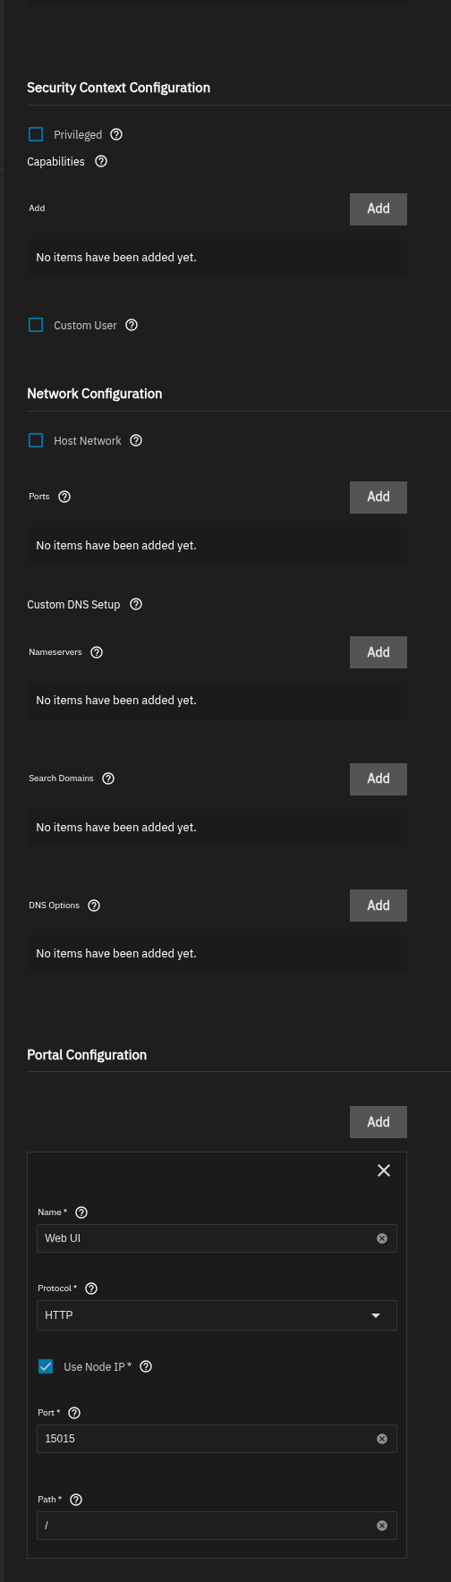Open help for Use Node IP
Image resolution: width=451 pixels, height=1582 pixels.
click(x=146, y=1366)
